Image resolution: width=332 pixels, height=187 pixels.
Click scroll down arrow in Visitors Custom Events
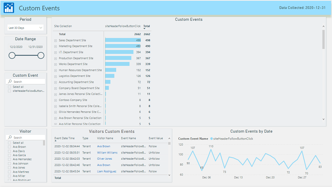click(x=169, y=175)
